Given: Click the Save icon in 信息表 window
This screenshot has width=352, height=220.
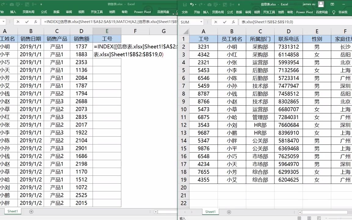Looking at the screenshot, I should point(185,4).
